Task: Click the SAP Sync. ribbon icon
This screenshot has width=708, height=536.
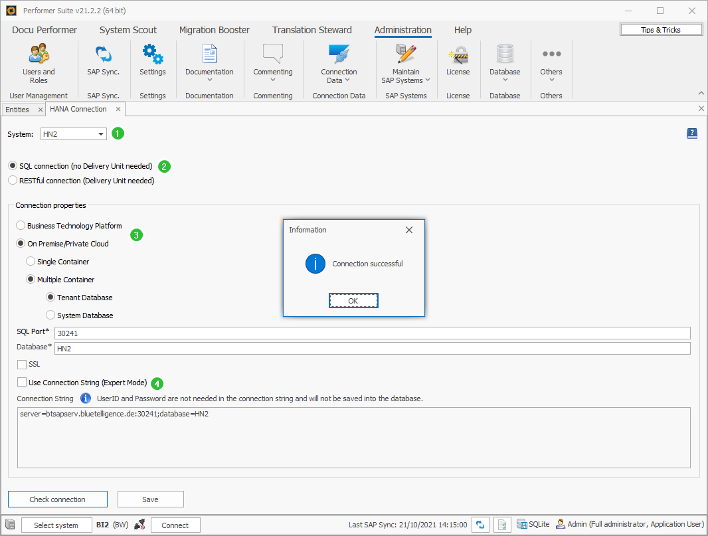Action: tap(103, 63)
